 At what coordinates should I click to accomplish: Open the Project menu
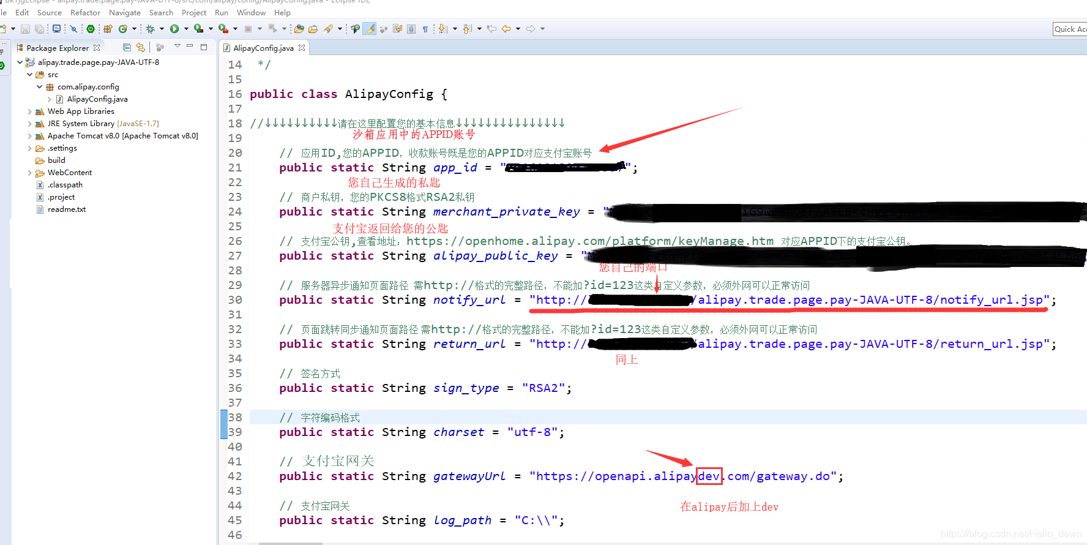194,12
